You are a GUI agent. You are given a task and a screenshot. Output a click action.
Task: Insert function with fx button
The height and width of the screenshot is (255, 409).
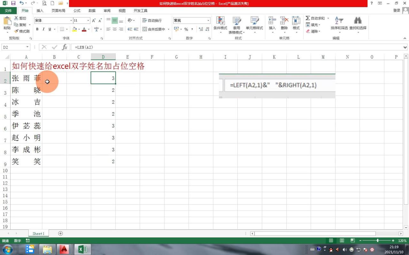coord(65,47)
